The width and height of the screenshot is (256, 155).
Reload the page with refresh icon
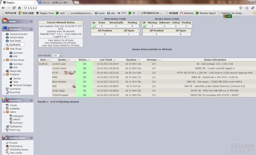click(x=14, y=8)
